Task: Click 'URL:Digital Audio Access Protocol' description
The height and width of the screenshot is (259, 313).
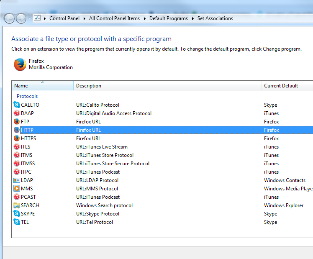Action: (x=114, y=113)
